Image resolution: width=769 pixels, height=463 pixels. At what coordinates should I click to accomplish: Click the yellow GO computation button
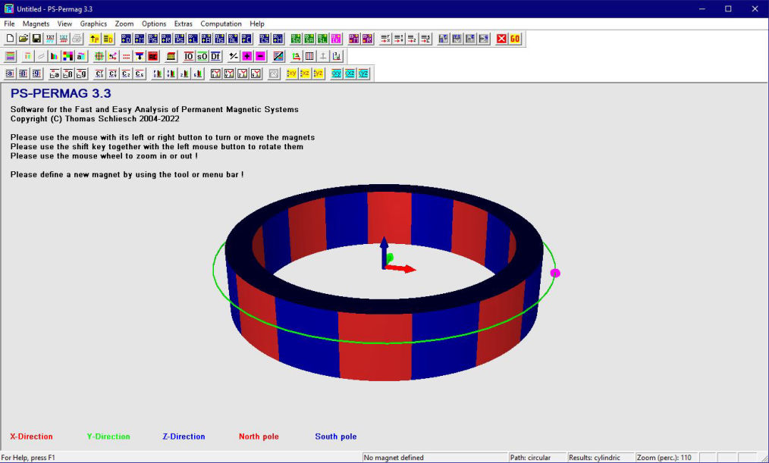pos(515,39)
